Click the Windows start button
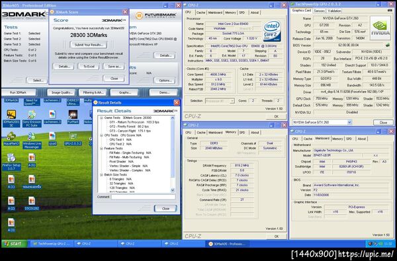This screenshot has height=261, width=397. coord(14,244)
